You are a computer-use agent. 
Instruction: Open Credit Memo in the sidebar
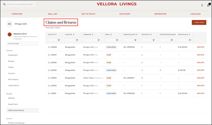(x=14, y=86)
